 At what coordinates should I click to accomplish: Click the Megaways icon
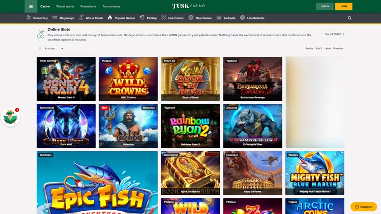(x=55, y=18)
